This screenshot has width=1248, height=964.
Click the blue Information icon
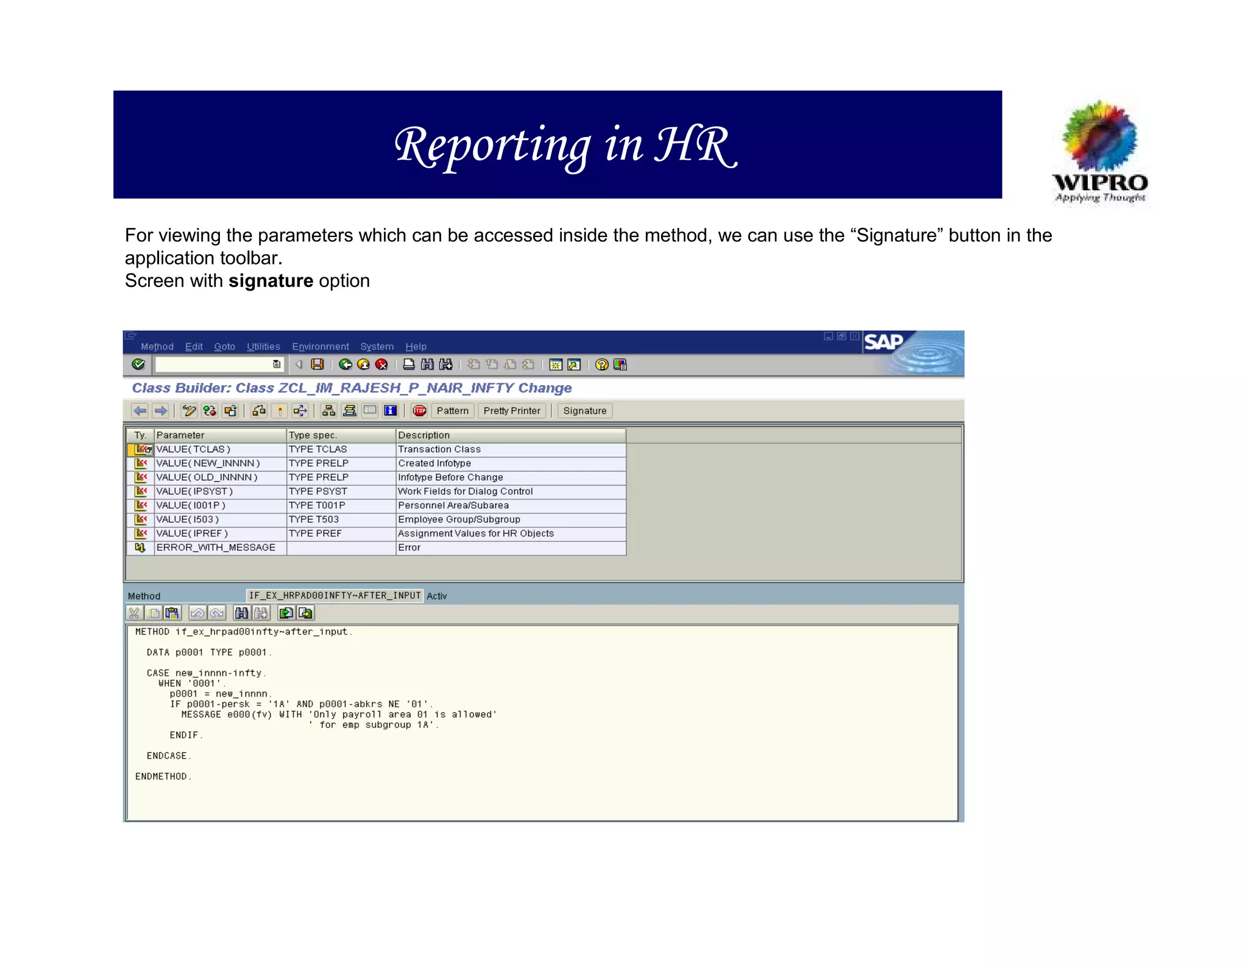391,411
